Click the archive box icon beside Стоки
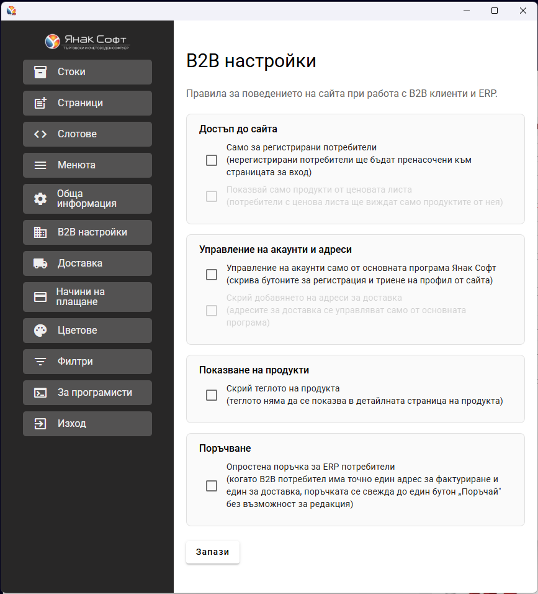Image resolution: width=538 pixels, height=594 pixels. pos(40,72)
